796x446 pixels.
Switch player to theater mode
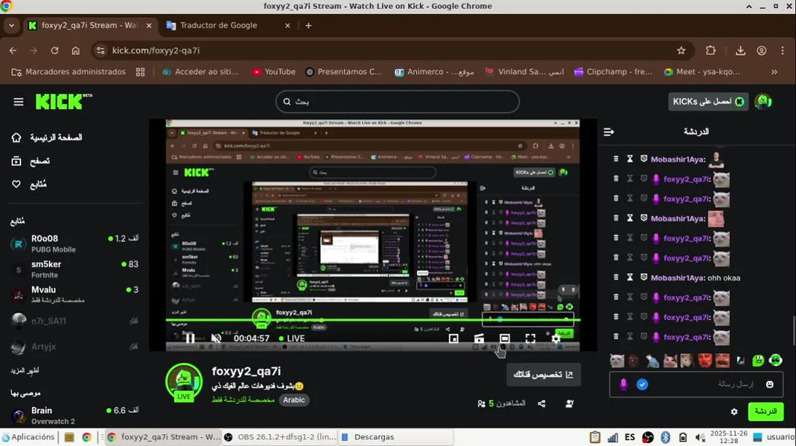(x=505, y=339)
